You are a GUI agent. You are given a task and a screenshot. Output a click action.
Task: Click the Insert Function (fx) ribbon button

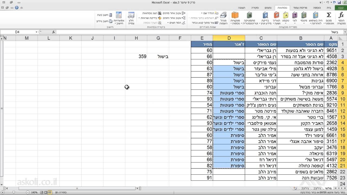(x=341, y=18)
